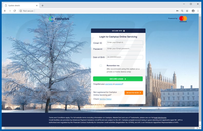The height and width of the screenshot is (131, 203).
Task: Open the Service Status link
Action: pos(105,99)
